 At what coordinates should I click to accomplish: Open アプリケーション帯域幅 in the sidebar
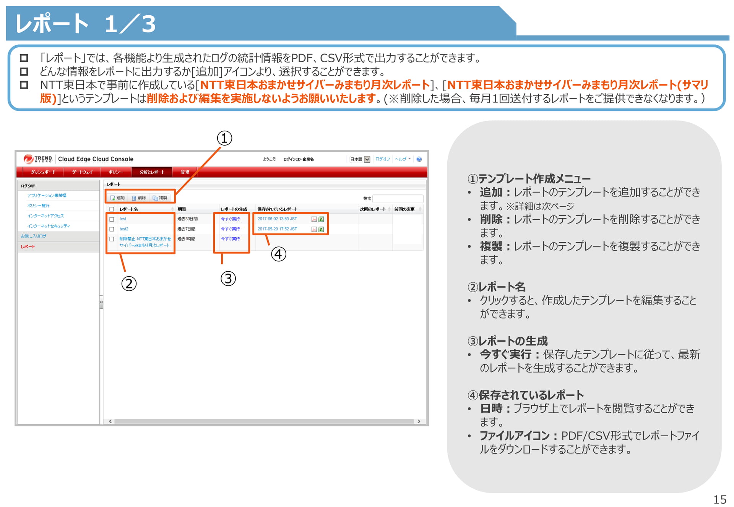click(x=47, y=196)
